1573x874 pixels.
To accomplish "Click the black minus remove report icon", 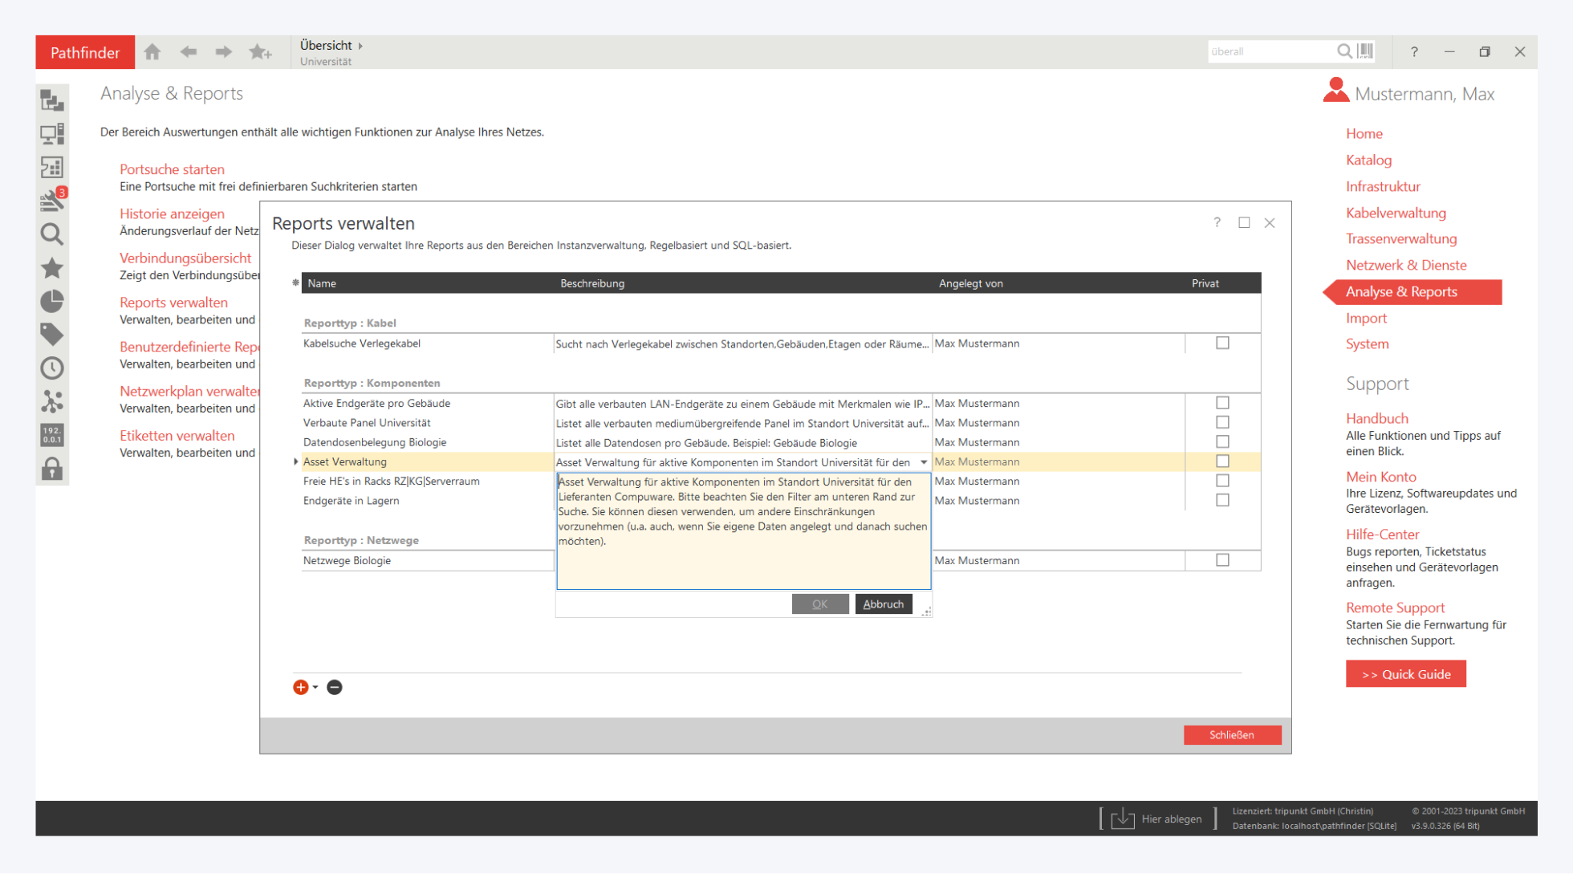I will click(x=335, y=687).
